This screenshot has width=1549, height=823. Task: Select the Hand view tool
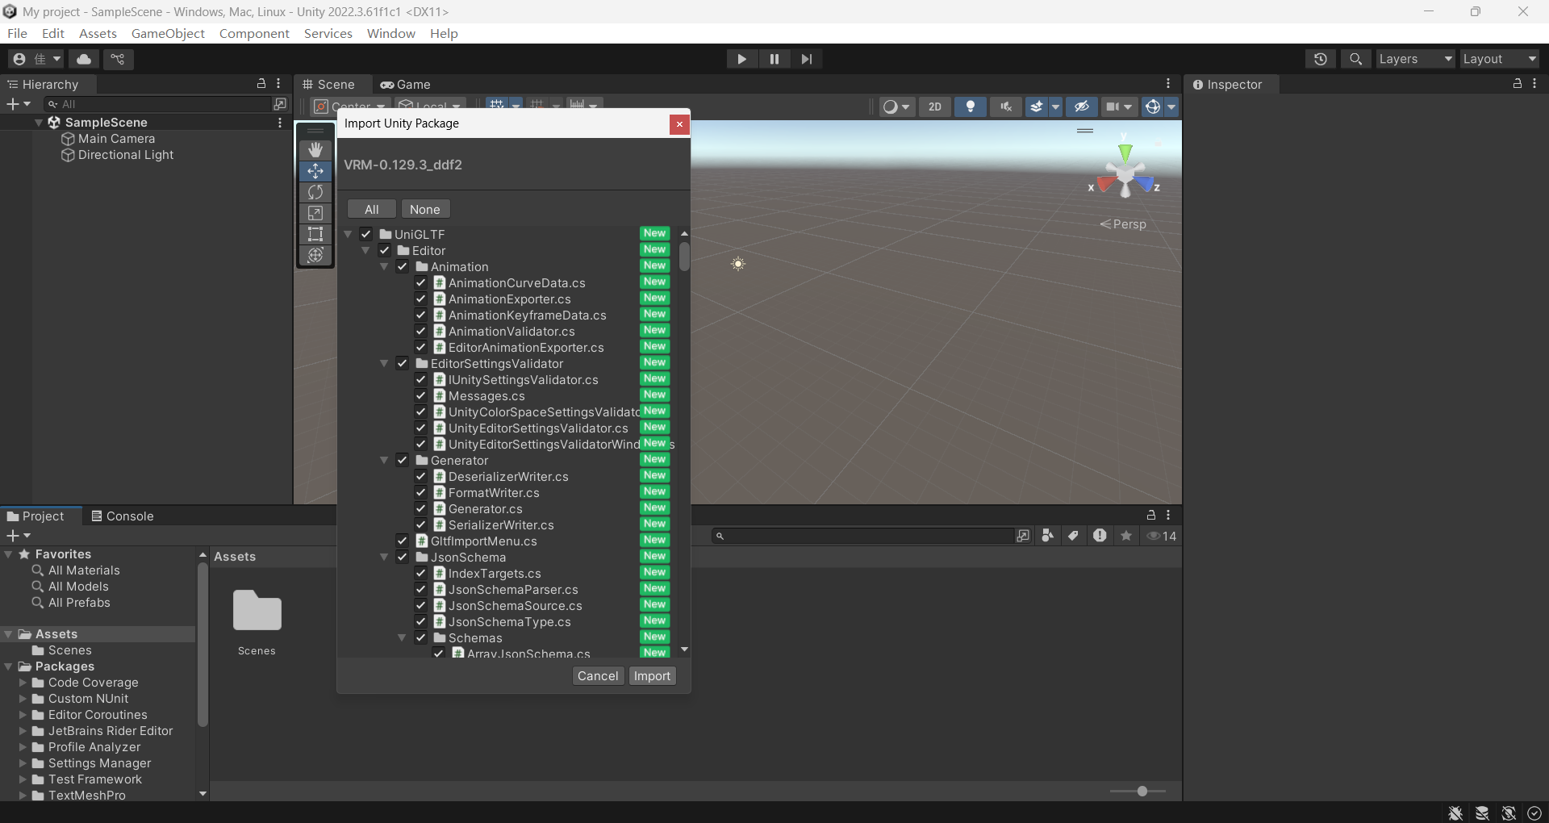(x=315, y=150)
